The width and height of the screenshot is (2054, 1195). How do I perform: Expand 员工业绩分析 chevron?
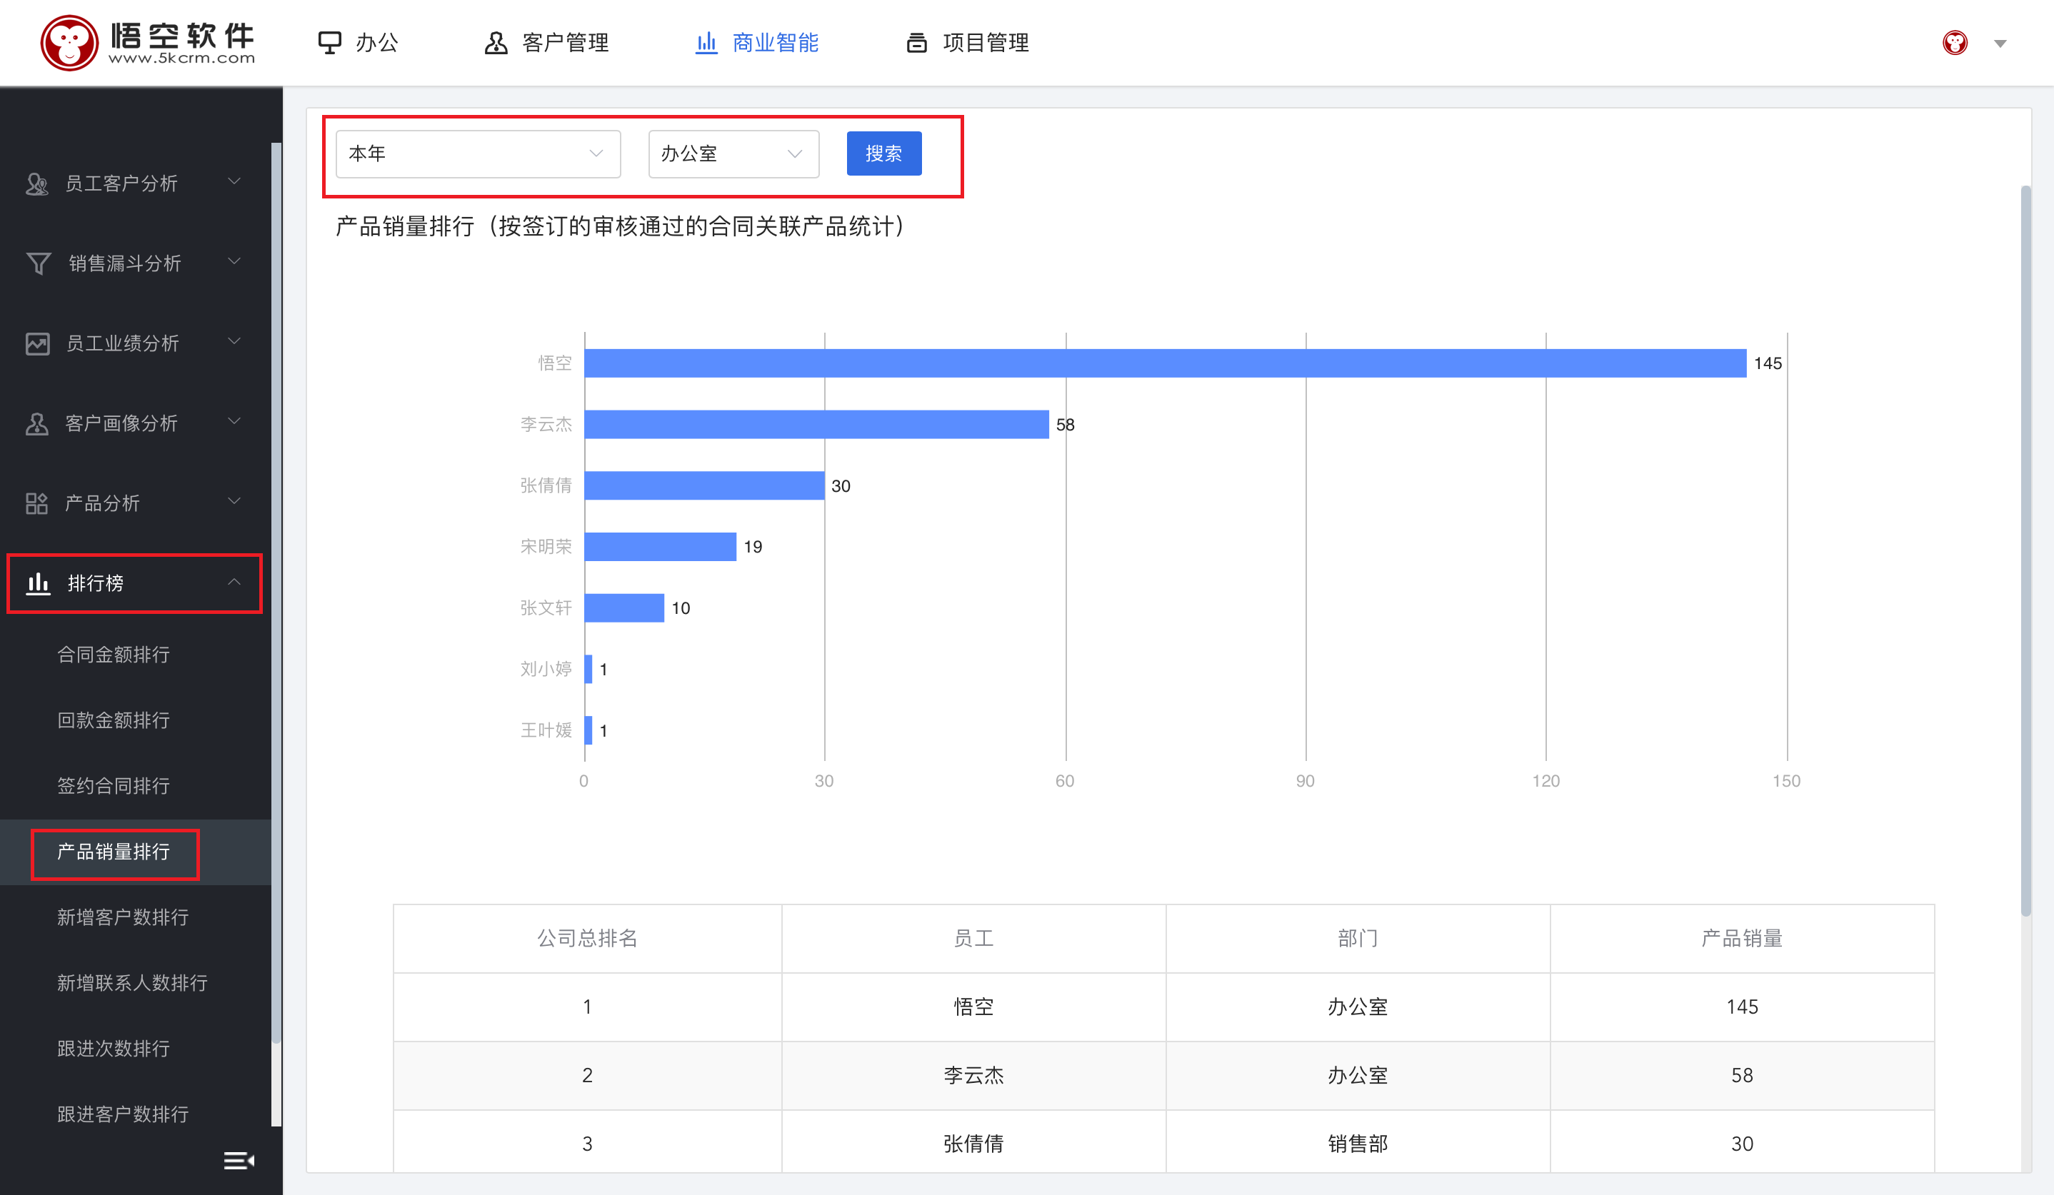pos(234,341)
